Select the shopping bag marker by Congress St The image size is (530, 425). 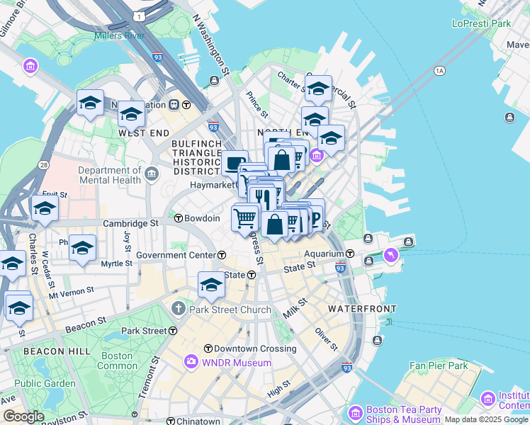click(275, 225)
